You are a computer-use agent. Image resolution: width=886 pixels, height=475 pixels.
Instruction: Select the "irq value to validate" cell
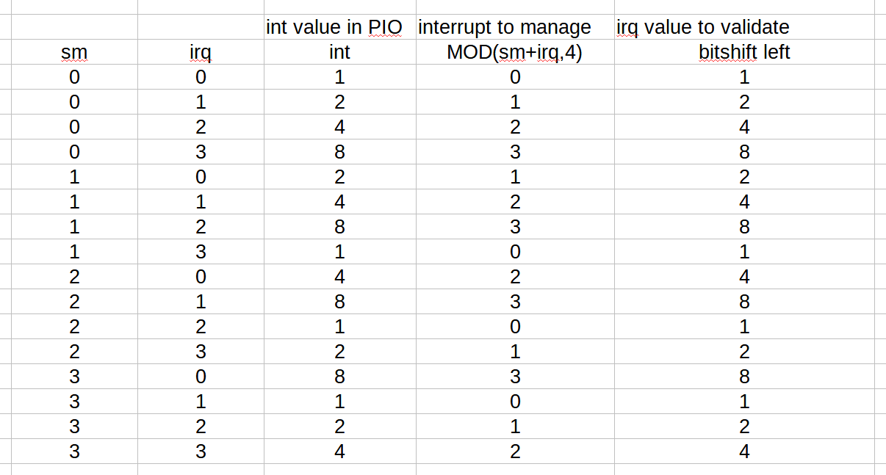coord(703,28)
